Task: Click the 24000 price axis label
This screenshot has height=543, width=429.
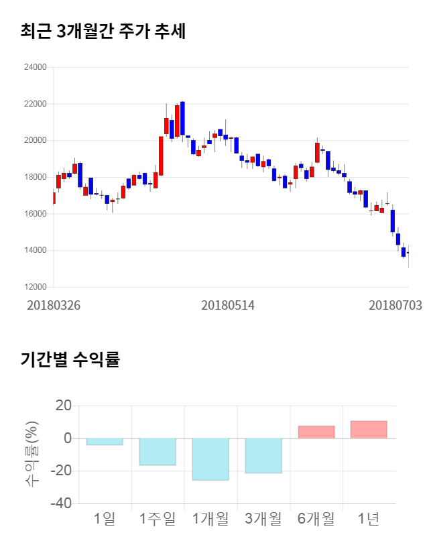Action: [x=35, y=67]
